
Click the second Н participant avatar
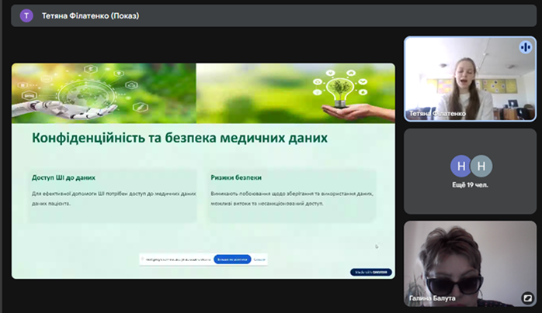[481, 166]
